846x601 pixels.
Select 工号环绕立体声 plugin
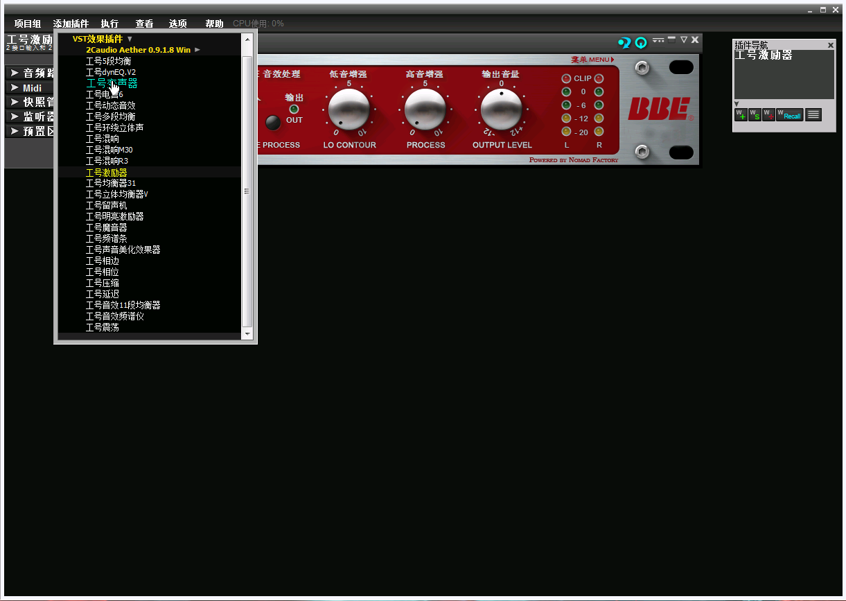tap(114, 128)
